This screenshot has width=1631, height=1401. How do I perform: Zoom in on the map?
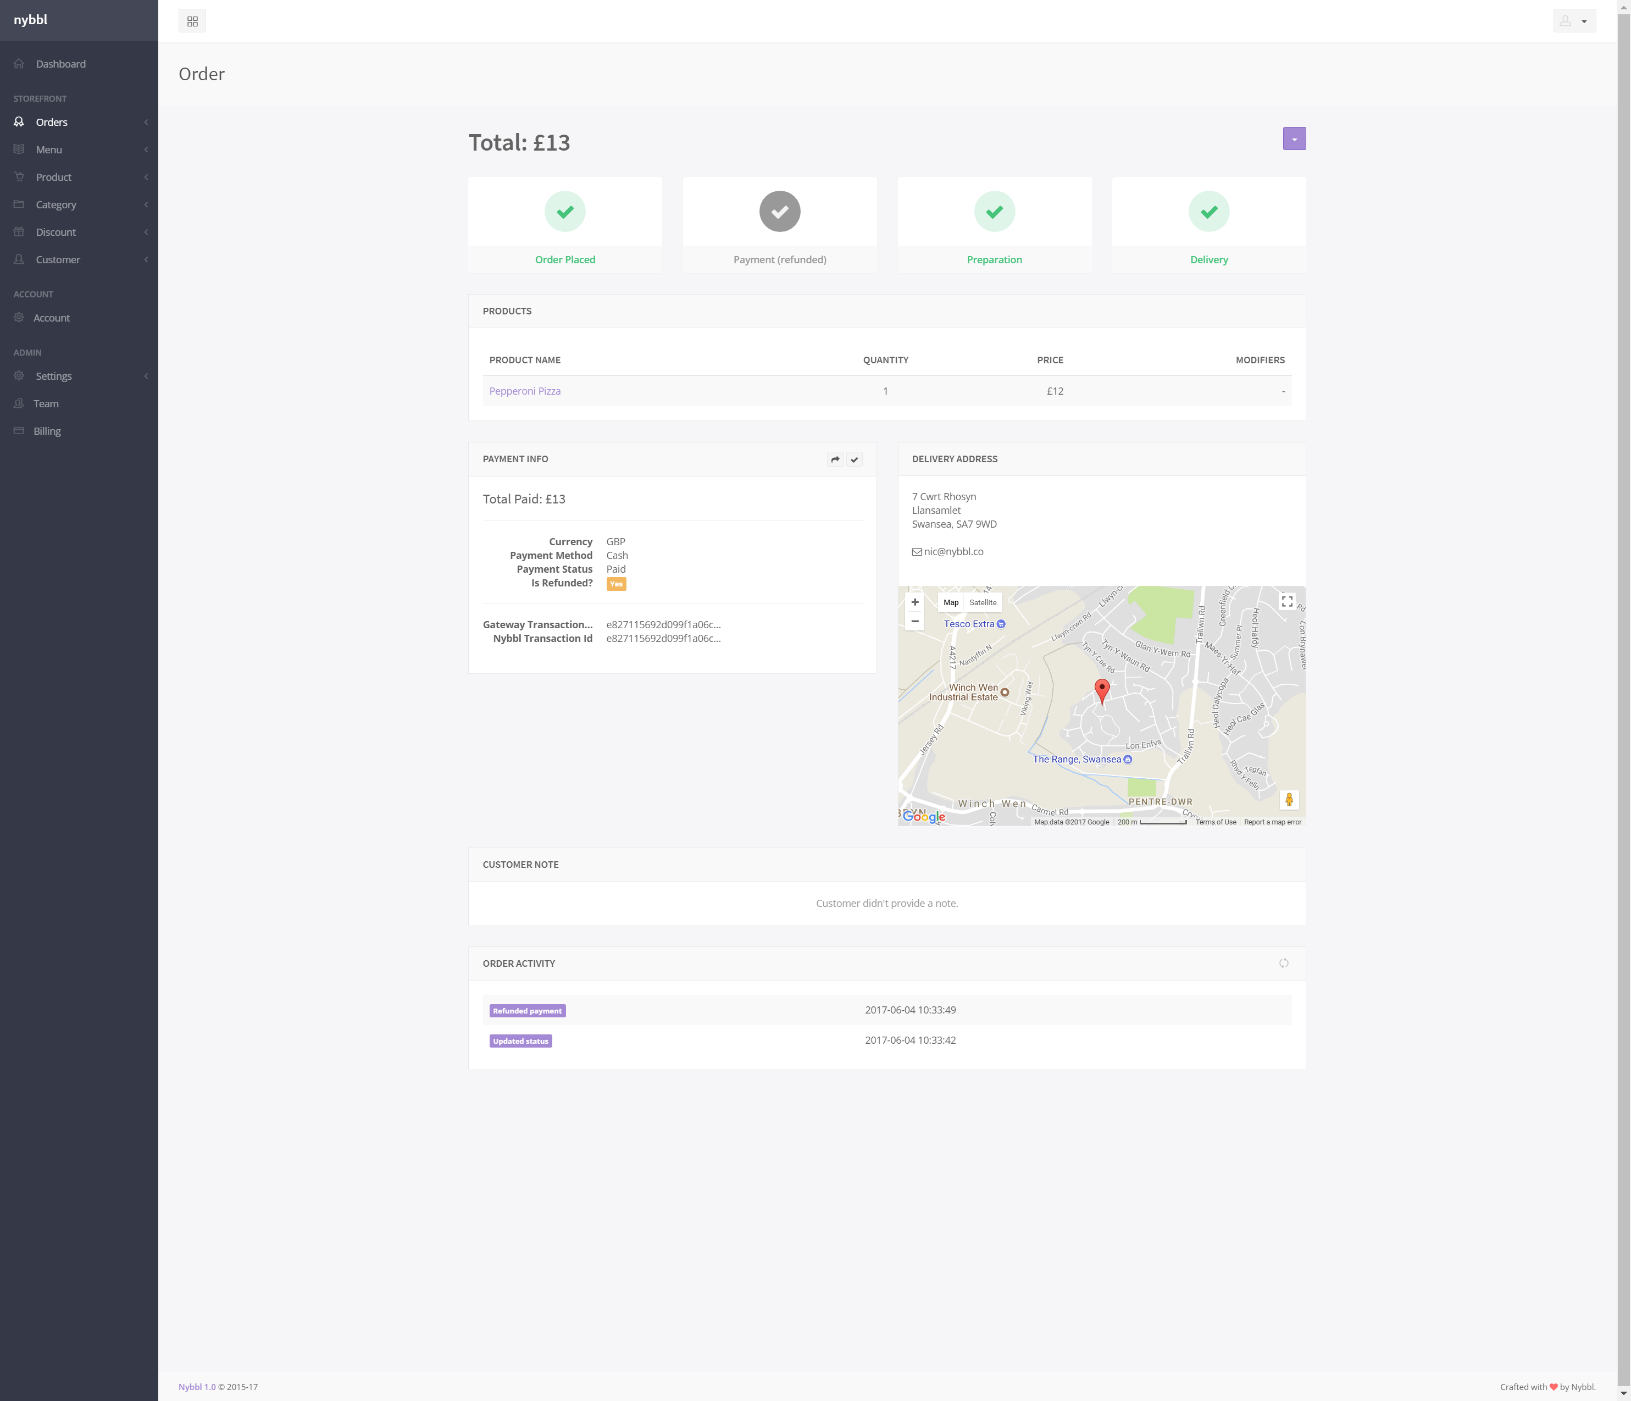914,602
